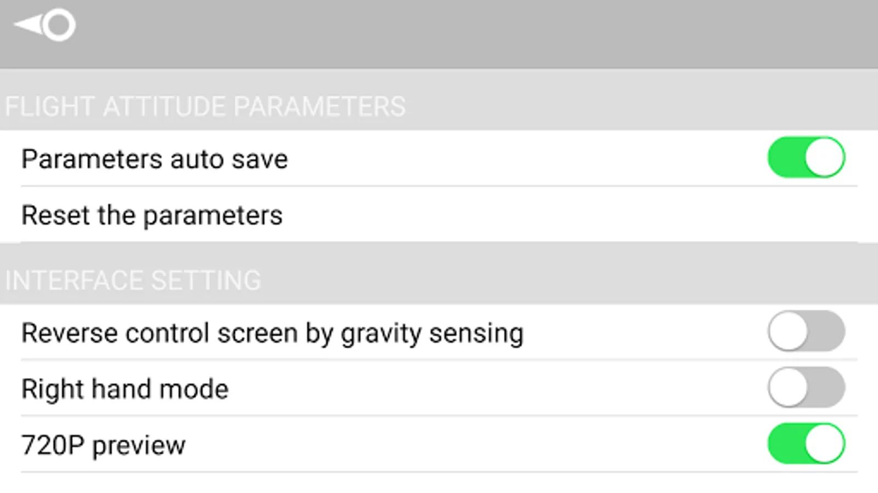
Task: Tap the 720P preview label text
Action: (103, 445)
